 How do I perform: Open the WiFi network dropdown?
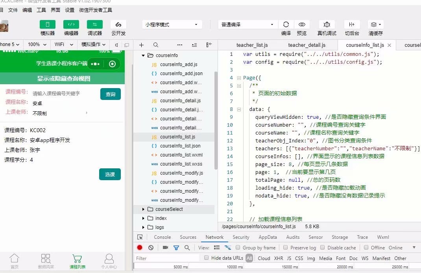click(64, 44)
